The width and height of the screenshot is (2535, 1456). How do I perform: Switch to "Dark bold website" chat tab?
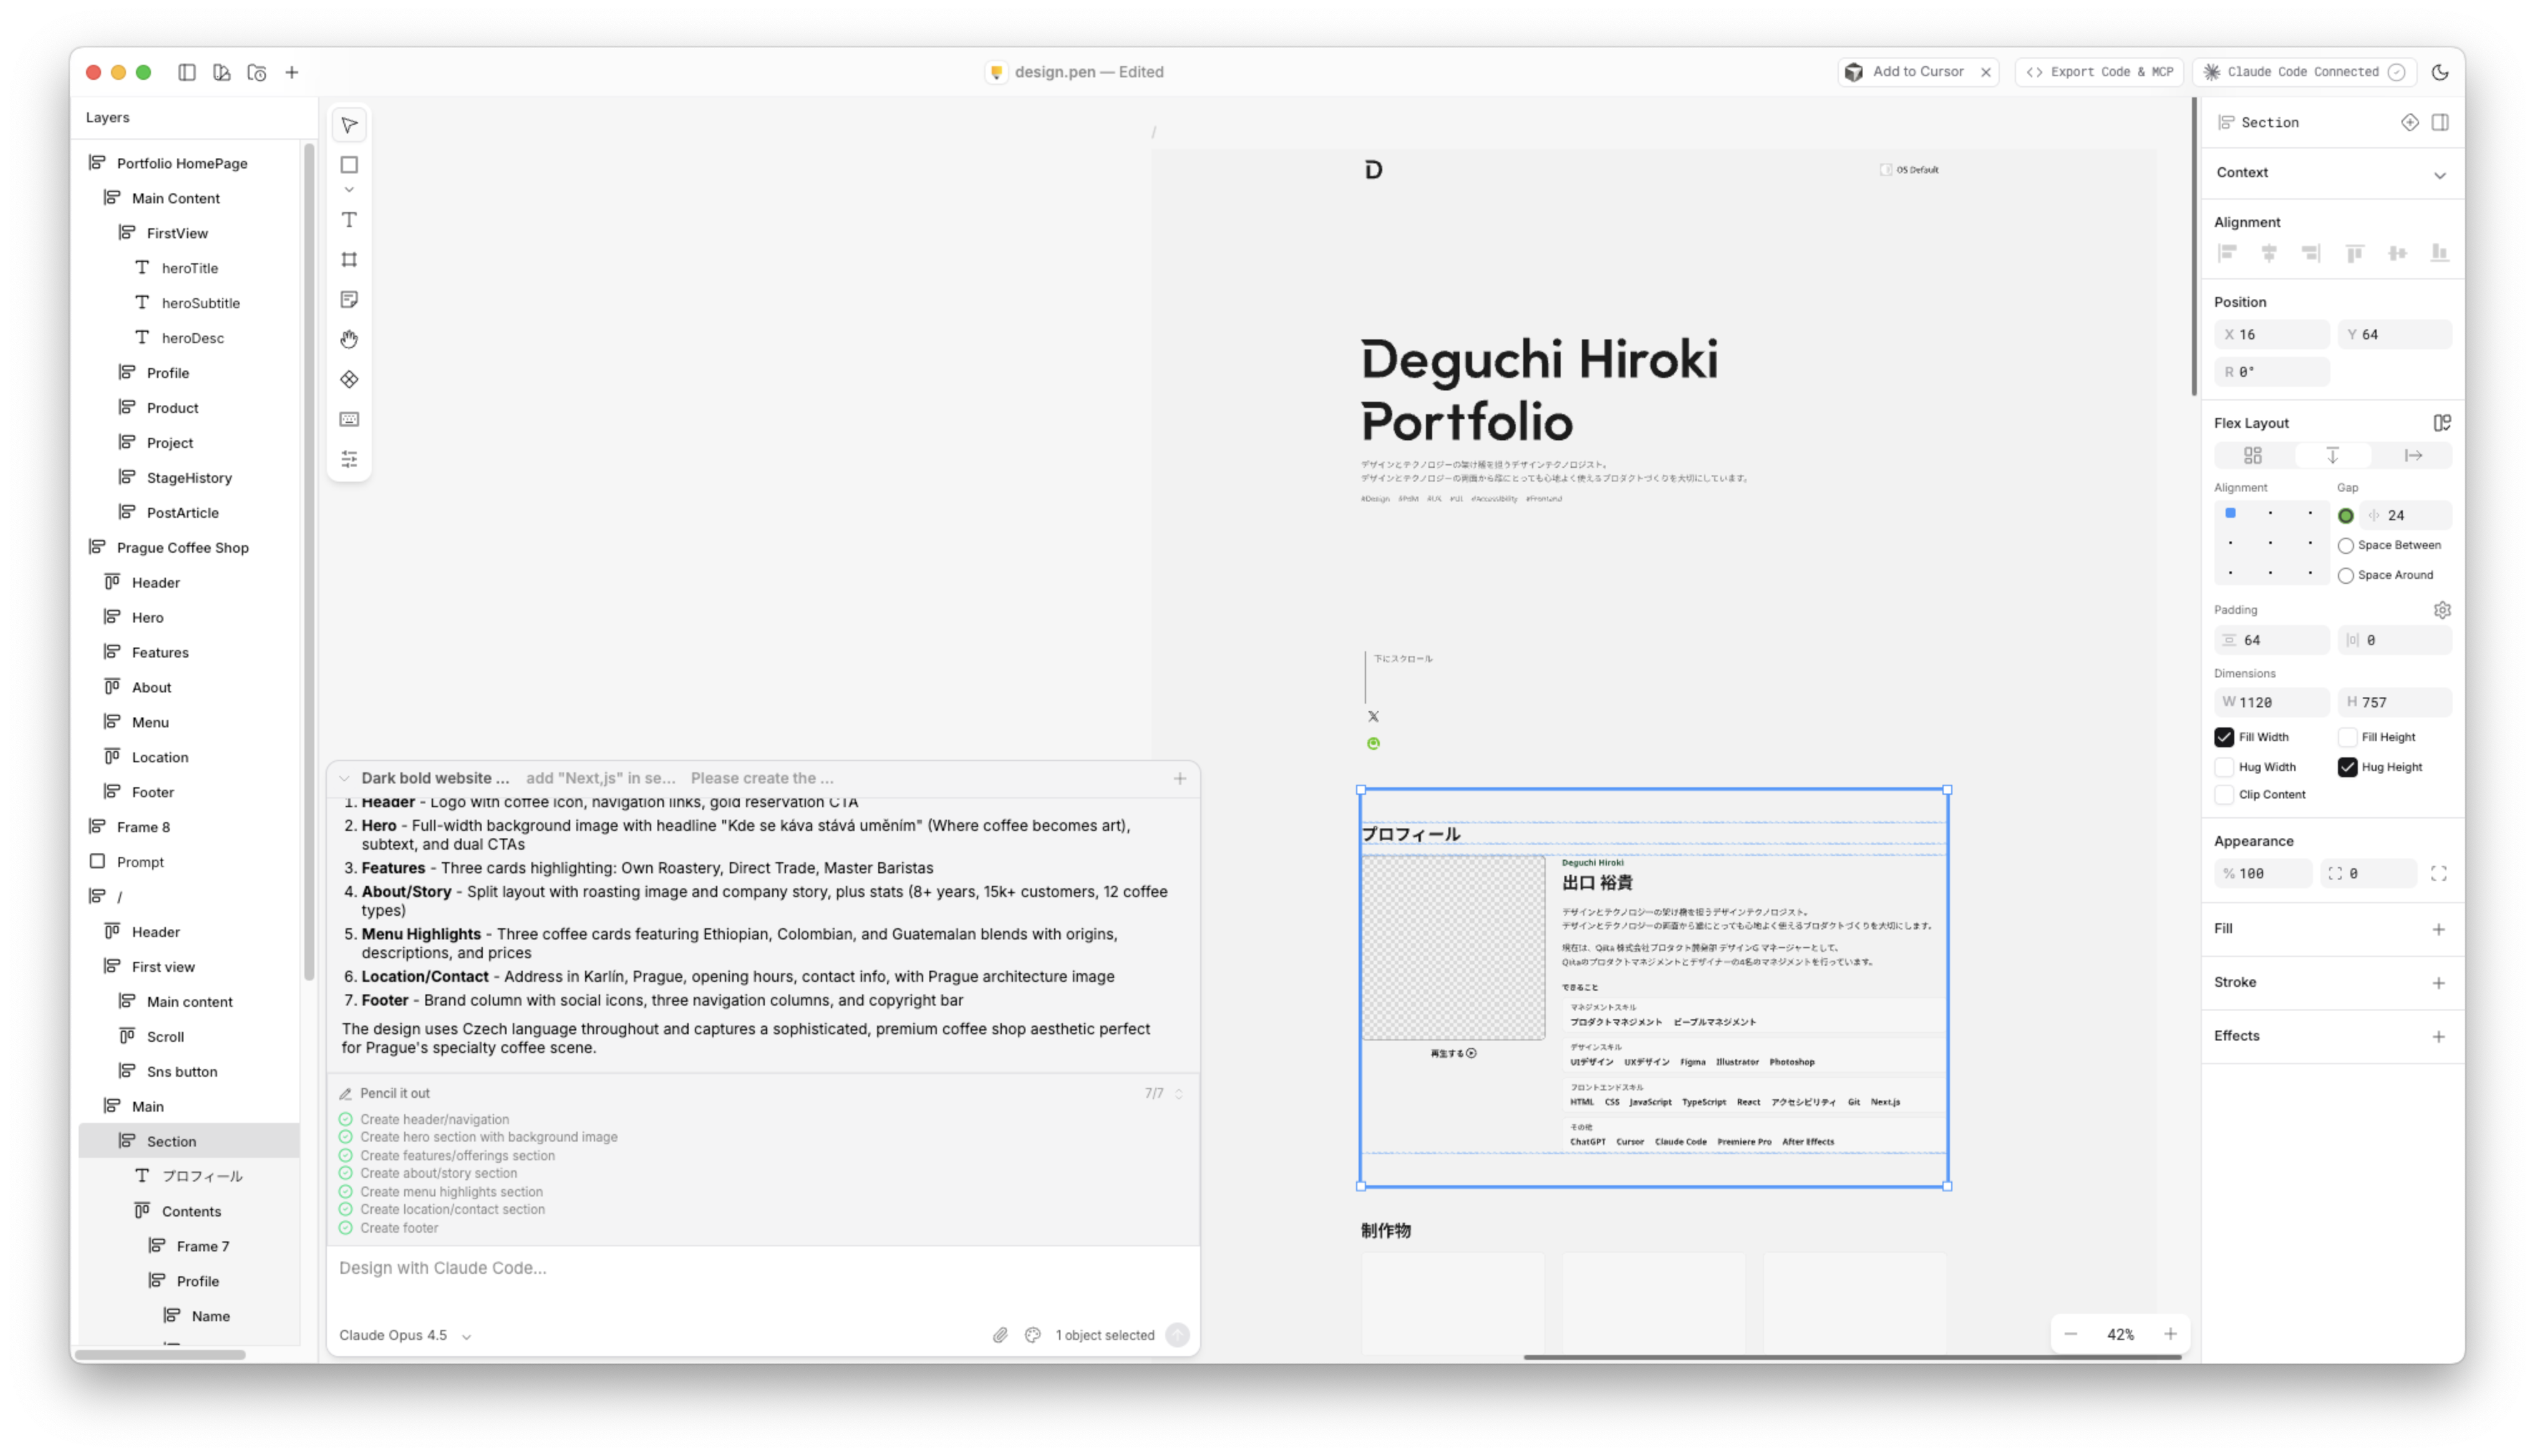point(435,778)
